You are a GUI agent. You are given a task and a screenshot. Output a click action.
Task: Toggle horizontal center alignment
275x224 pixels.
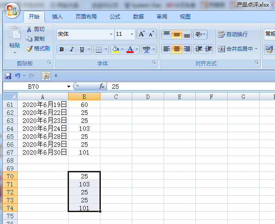(176, 49)
